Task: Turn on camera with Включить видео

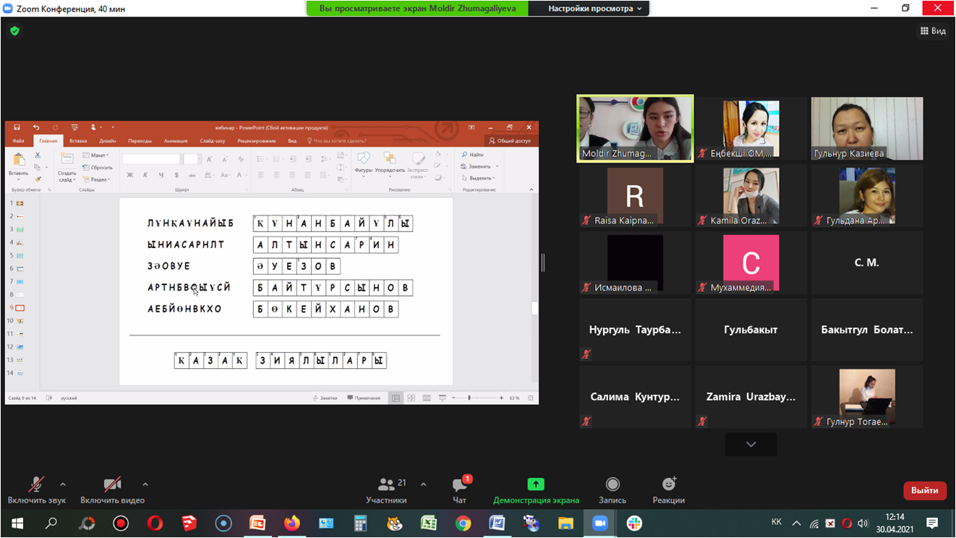Action: [x=112, y=484]
